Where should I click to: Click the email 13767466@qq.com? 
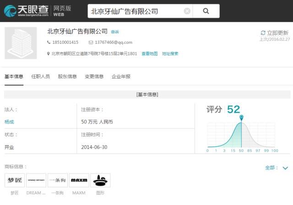[x=114, y=42]
